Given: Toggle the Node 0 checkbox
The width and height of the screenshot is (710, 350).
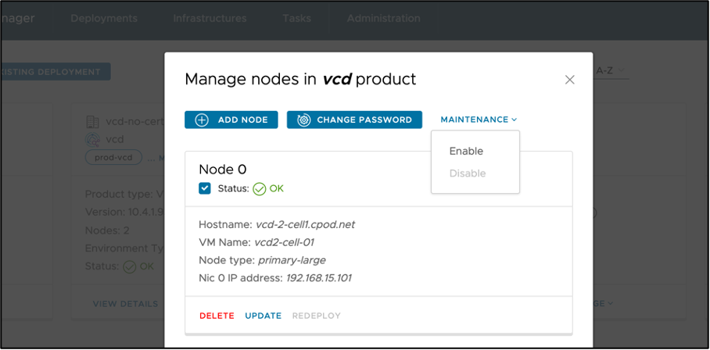Looking at the screenshot, I should pyautogui.click(x=205, y=188).
